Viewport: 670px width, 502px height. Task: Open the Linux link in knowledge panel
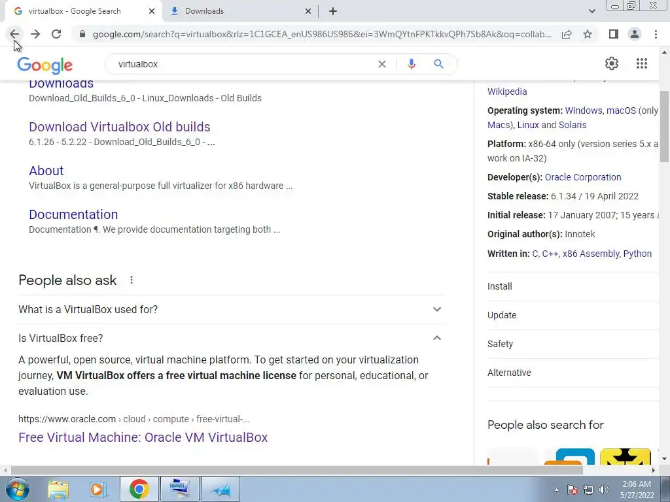[528, 125]
